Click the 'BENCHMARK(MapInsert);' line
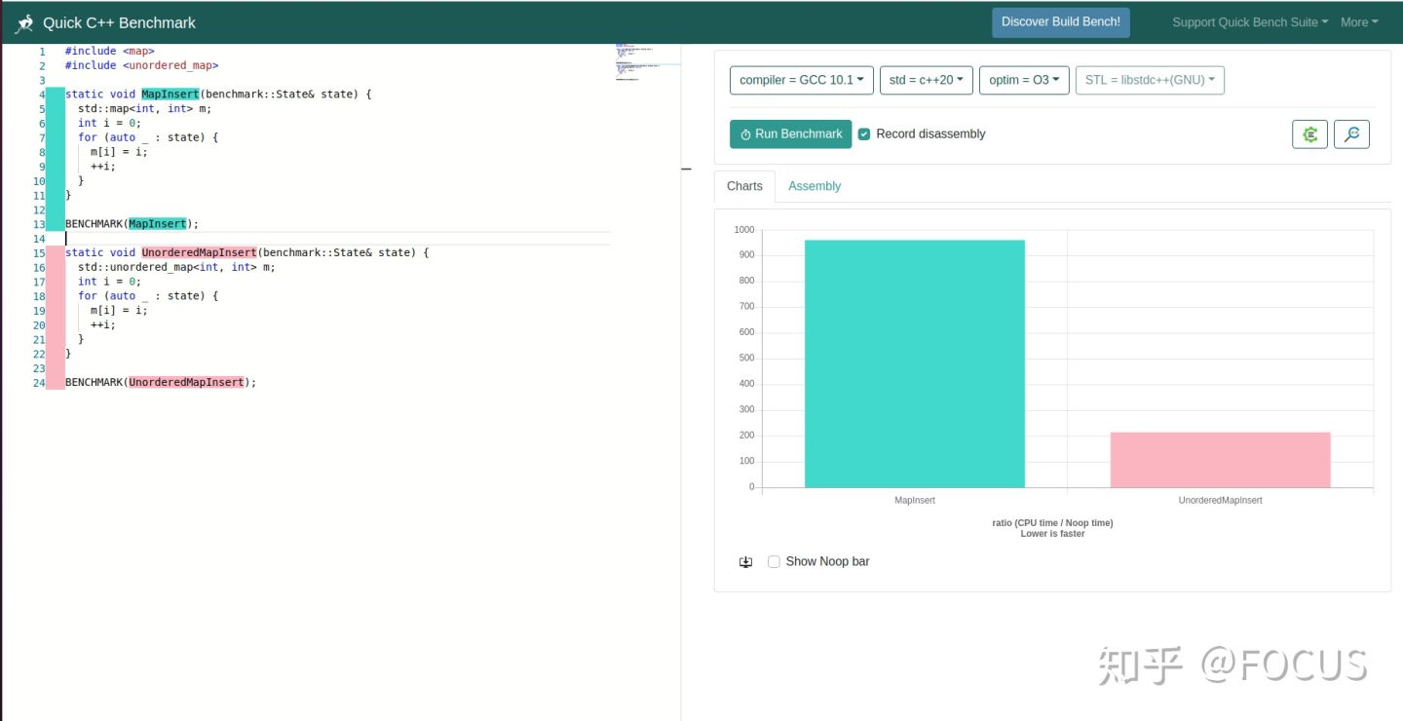Image resolution: width=1403 pixels, height=721 pixels. (132, 224)
